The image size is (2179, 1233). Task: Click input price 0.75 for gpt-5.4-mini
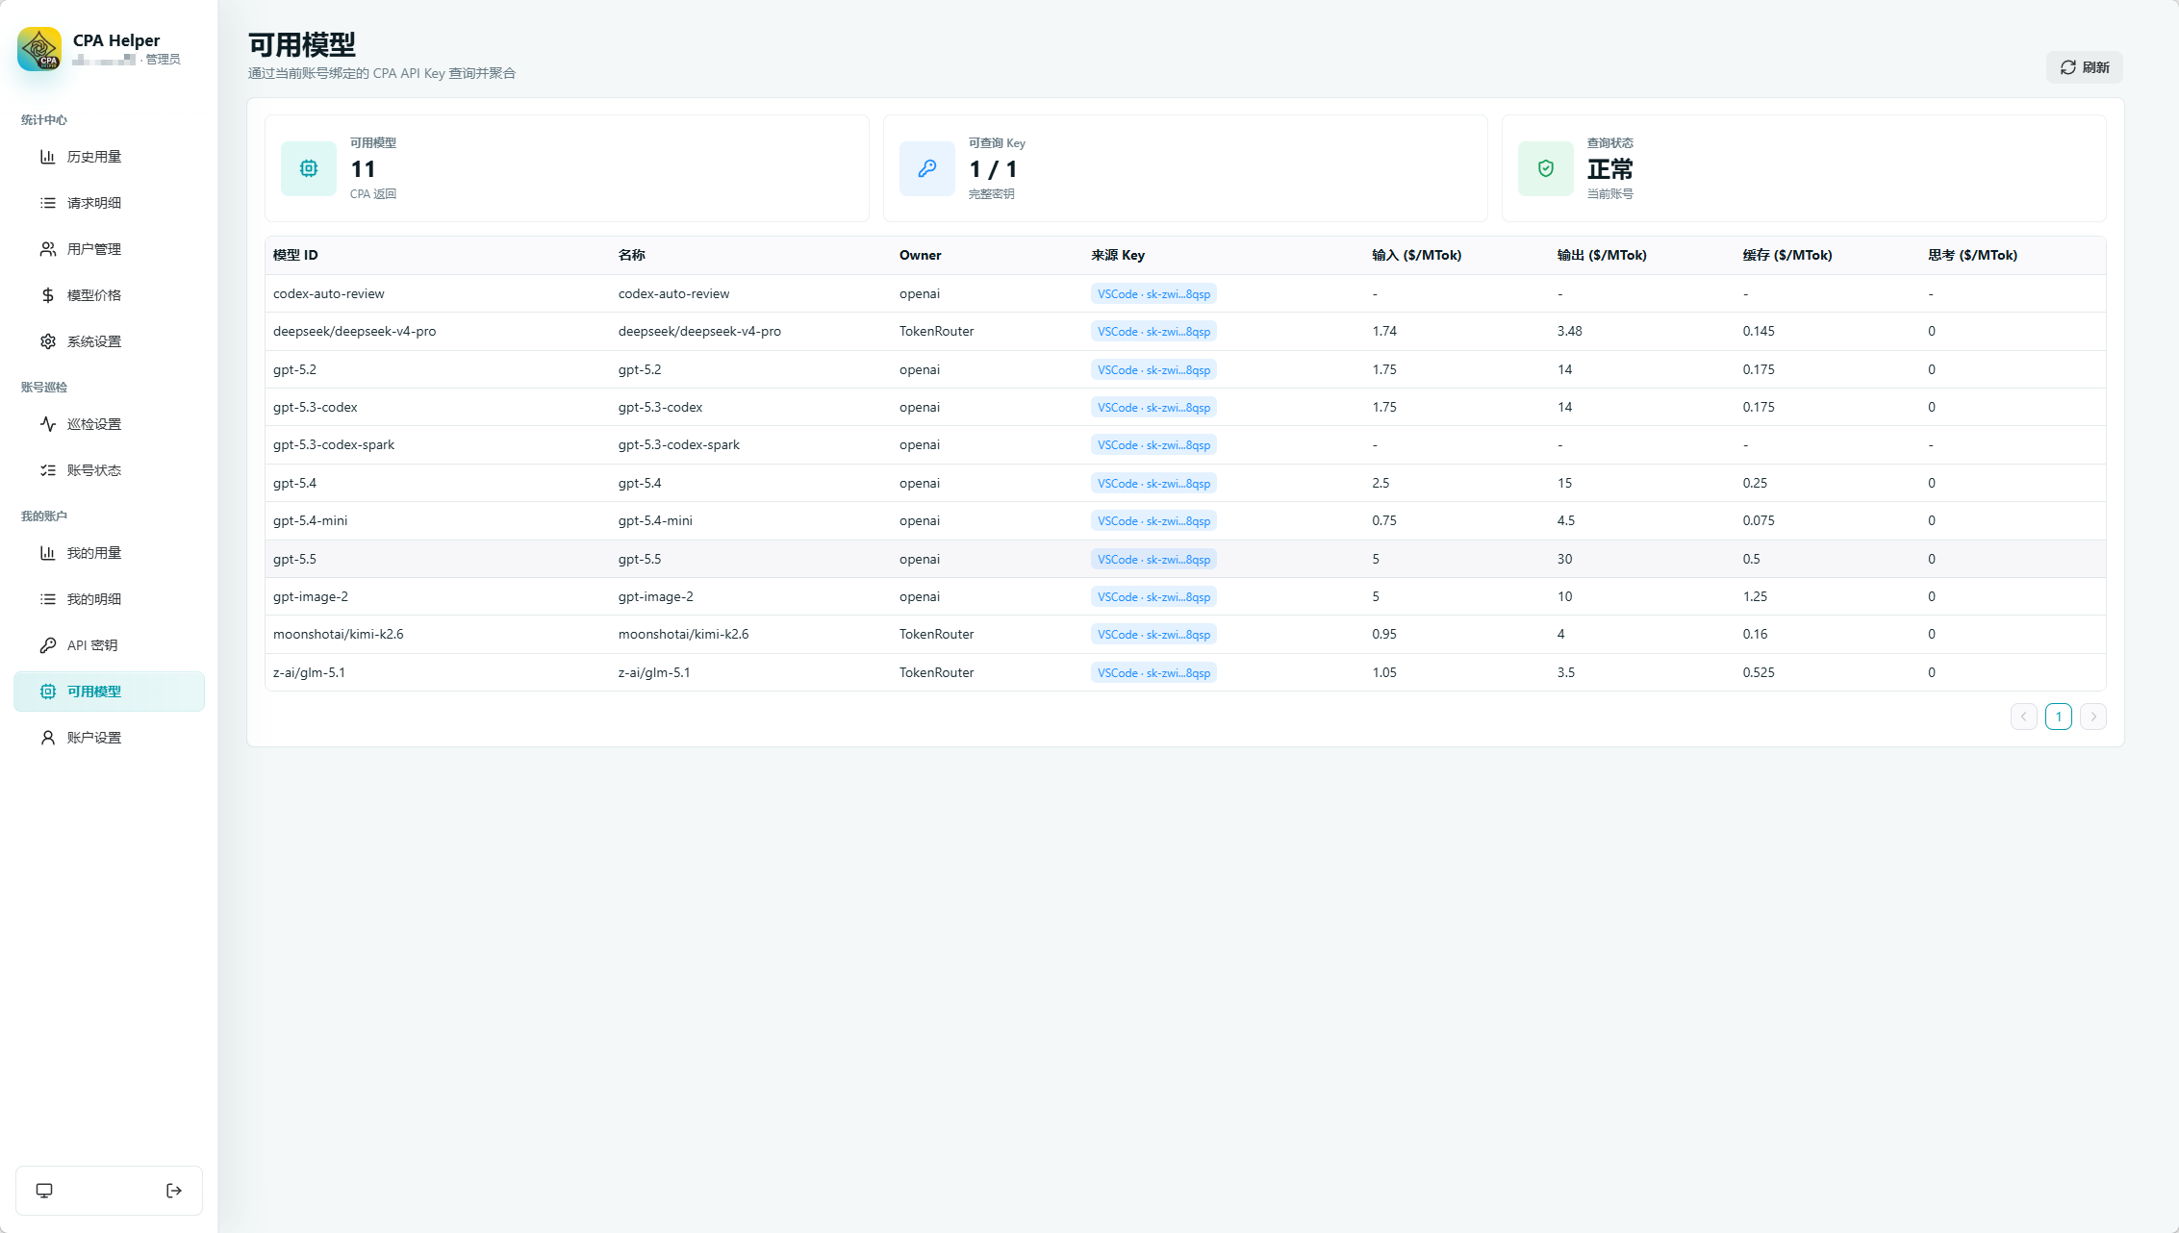[1384, 520]
